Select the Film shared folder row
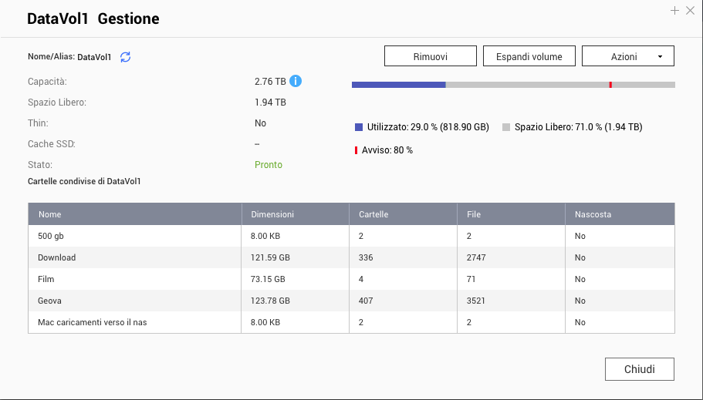 [x=46, y=279]
